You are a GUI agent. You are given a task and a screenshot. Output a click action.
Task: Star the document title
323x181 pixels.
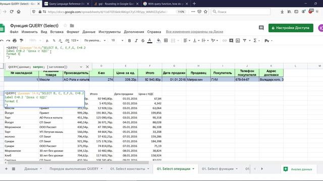[x=65, y=26]
